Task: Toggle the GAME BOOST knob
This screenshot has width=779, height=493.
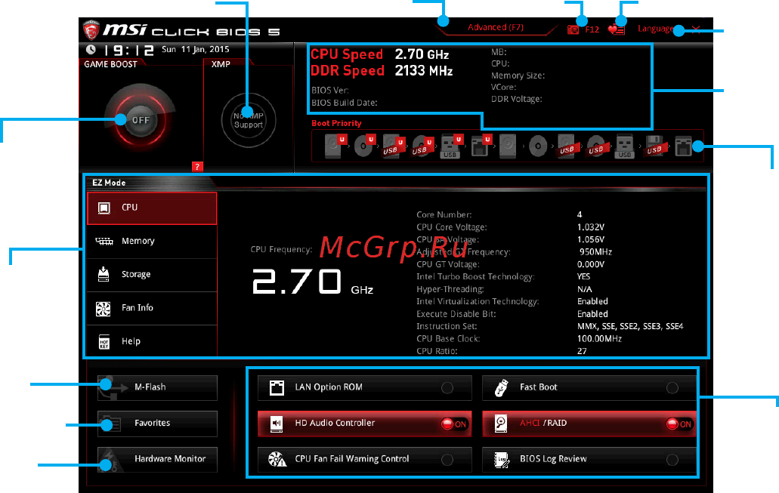Action: pyautogui.click(x=140, y=120)
